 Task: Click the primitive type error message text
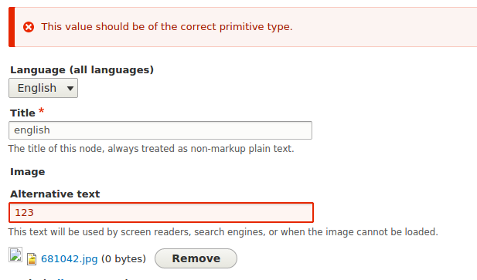pyautogui.click(x=167, y=27)
